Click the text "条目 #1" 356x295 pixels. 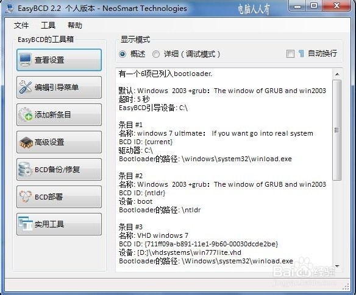tap(130, 125)
